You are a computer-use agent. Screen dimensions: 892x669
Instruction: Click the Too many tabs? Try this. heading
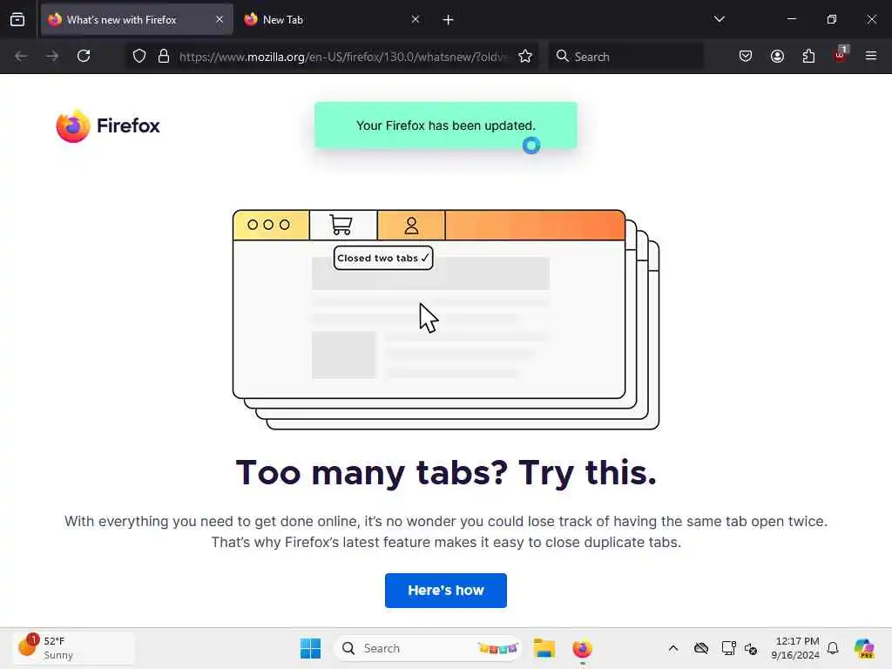click(446, 472)
